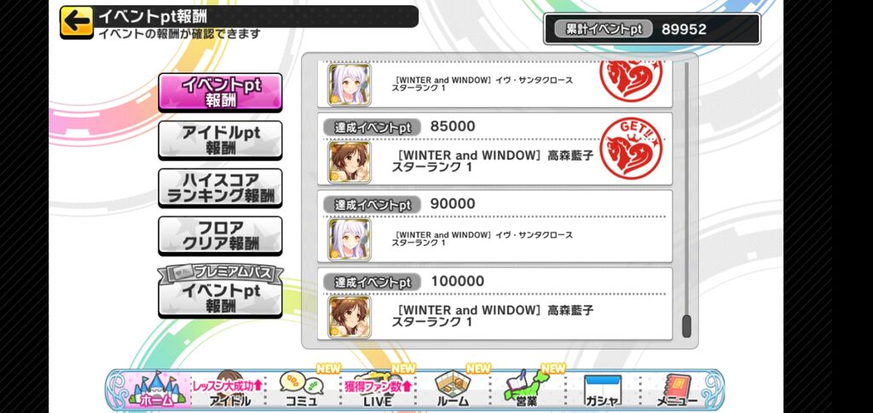Open the LIVE icon in bottom bar

point(378,389)
